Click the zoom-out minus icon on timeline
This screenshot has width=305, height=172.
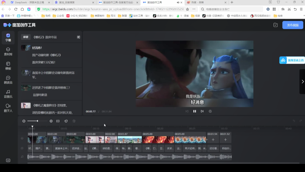coord(24,121)
